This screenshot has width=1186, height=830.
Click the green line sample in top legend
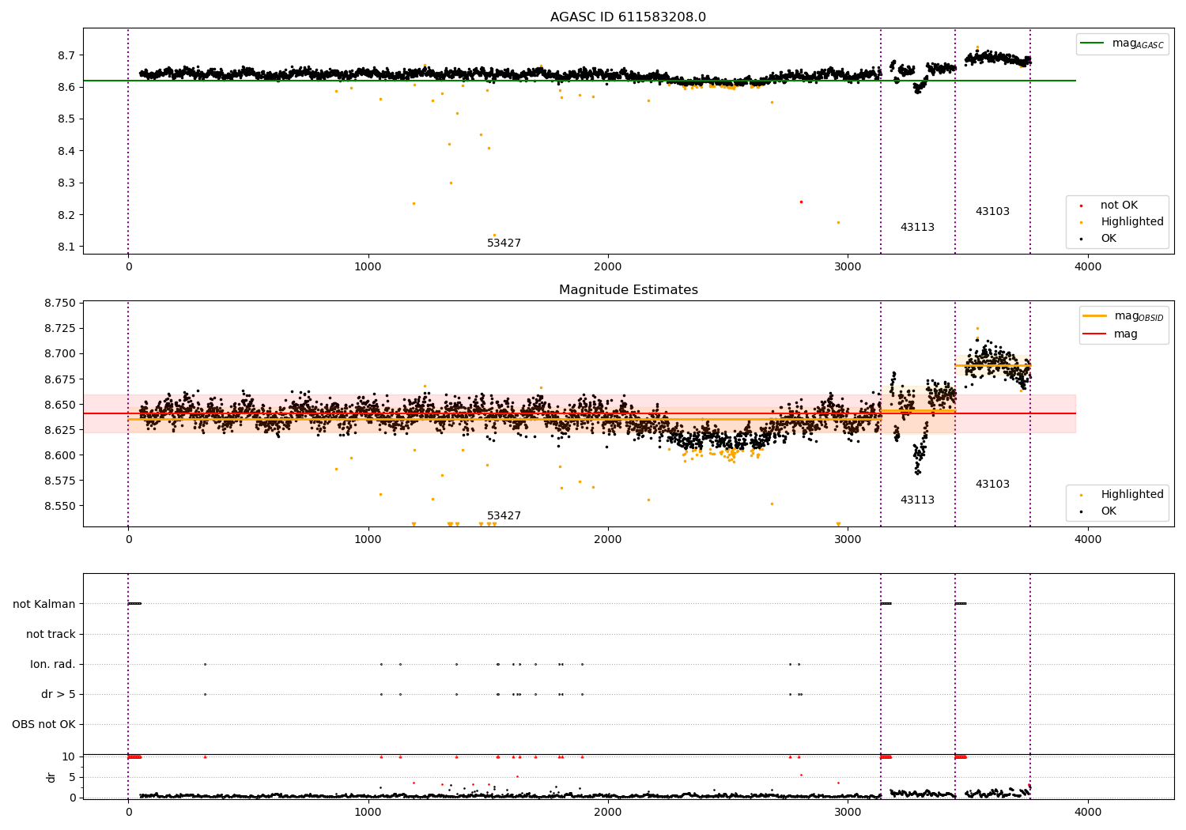point(1093,43)
